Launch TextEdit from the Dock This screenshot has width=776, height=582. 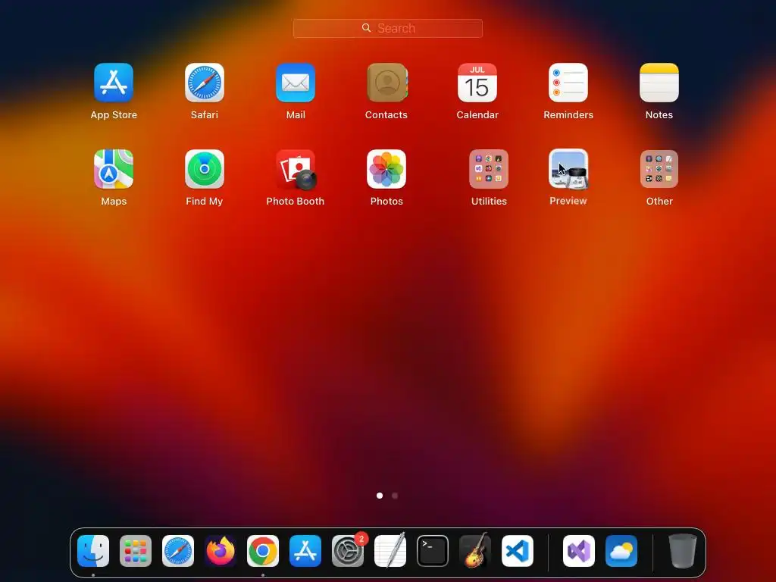coord(390,551)
